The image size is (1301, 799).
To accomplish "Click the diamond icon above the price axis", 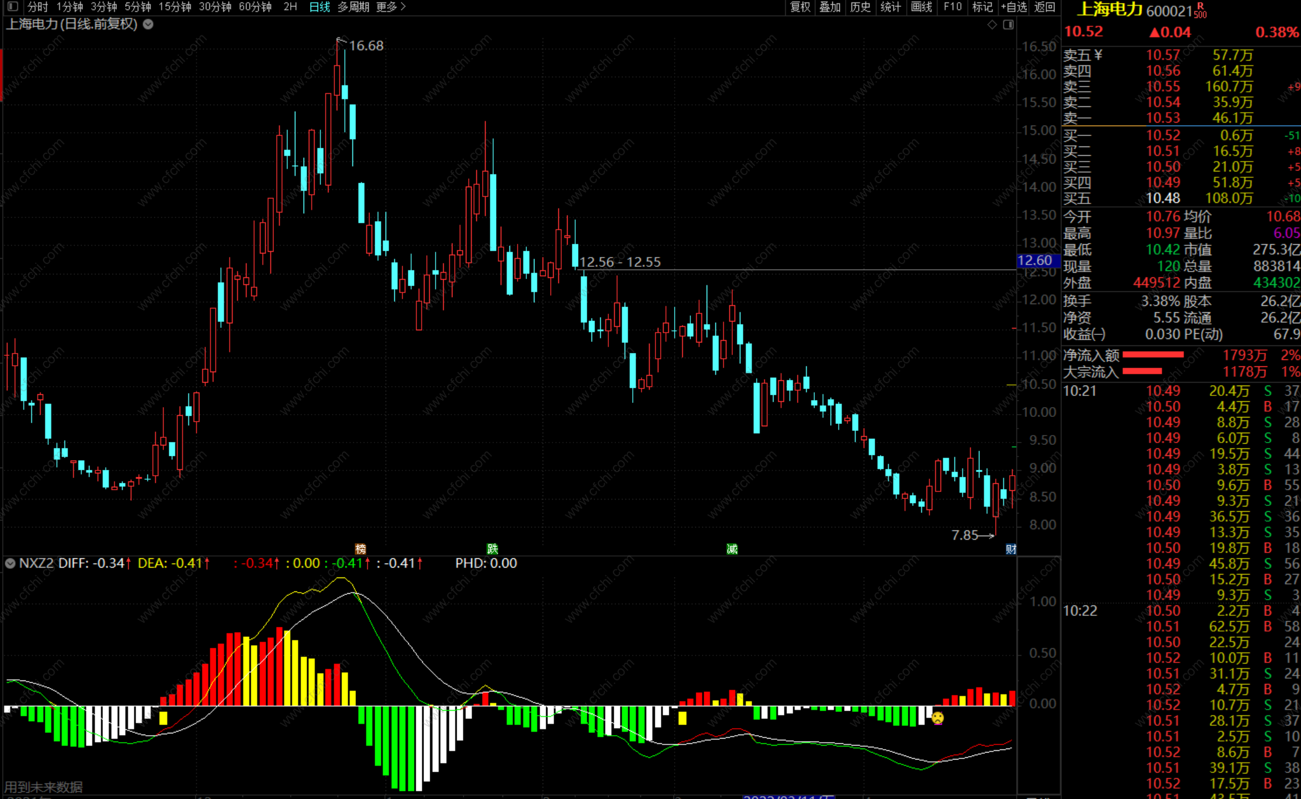I will [992, 24].
